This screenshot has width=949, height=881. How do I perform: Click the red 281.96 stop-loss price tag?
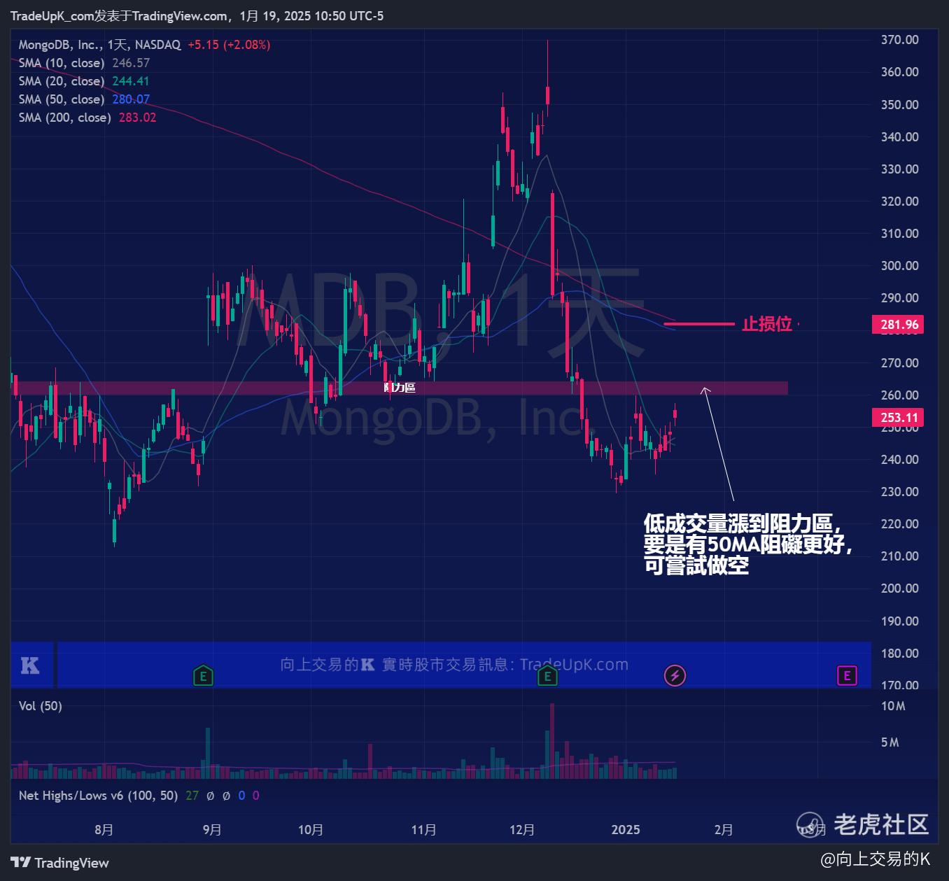[x=899, y=324]
